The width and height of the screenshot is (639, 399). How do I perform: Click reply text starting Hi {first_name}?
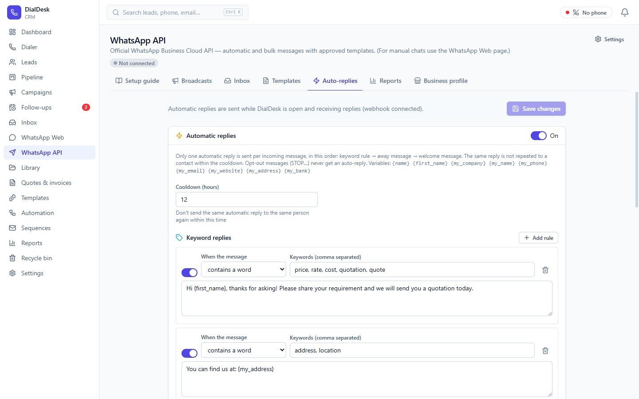coord(367,298)
